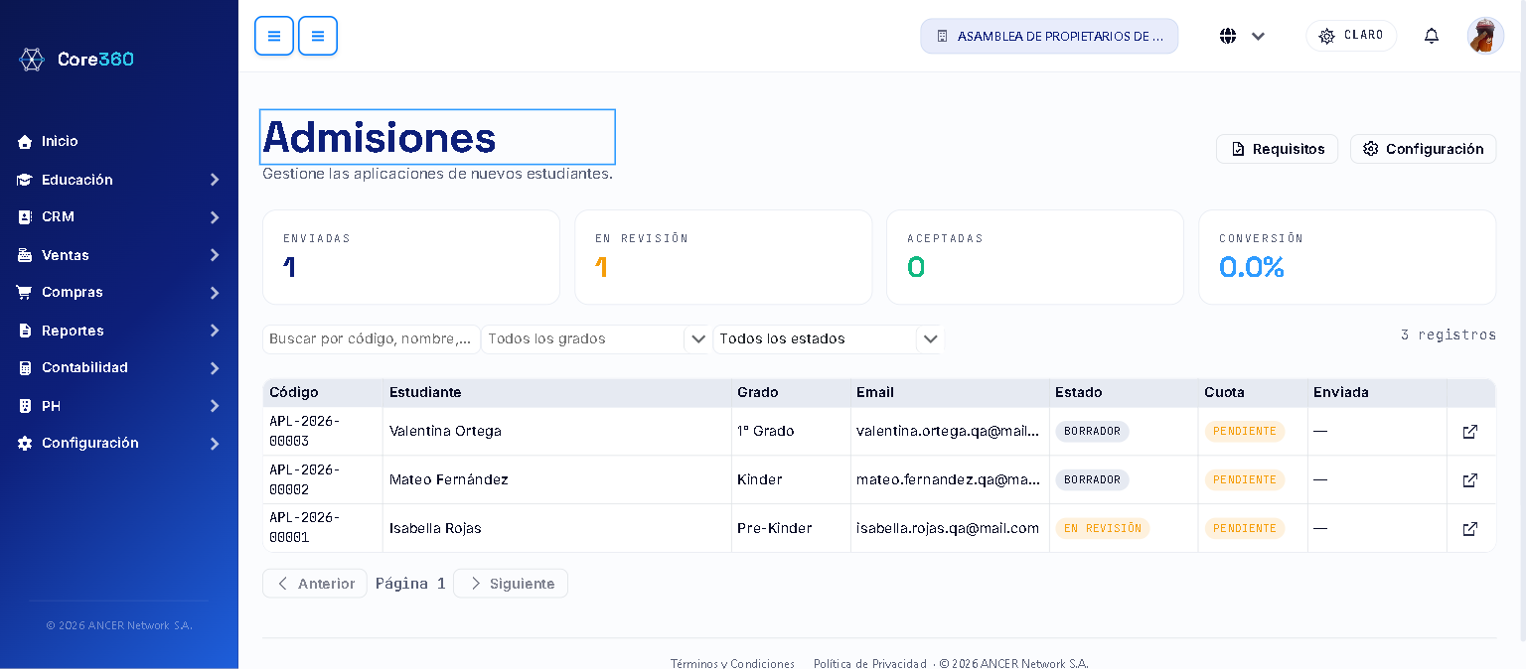Open the Asamblea de Propietarios organization selector
Viewport: 1526px width, 669px height.
[1049, 36]
